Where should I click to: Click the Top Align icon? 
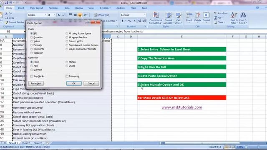(71, 15)
